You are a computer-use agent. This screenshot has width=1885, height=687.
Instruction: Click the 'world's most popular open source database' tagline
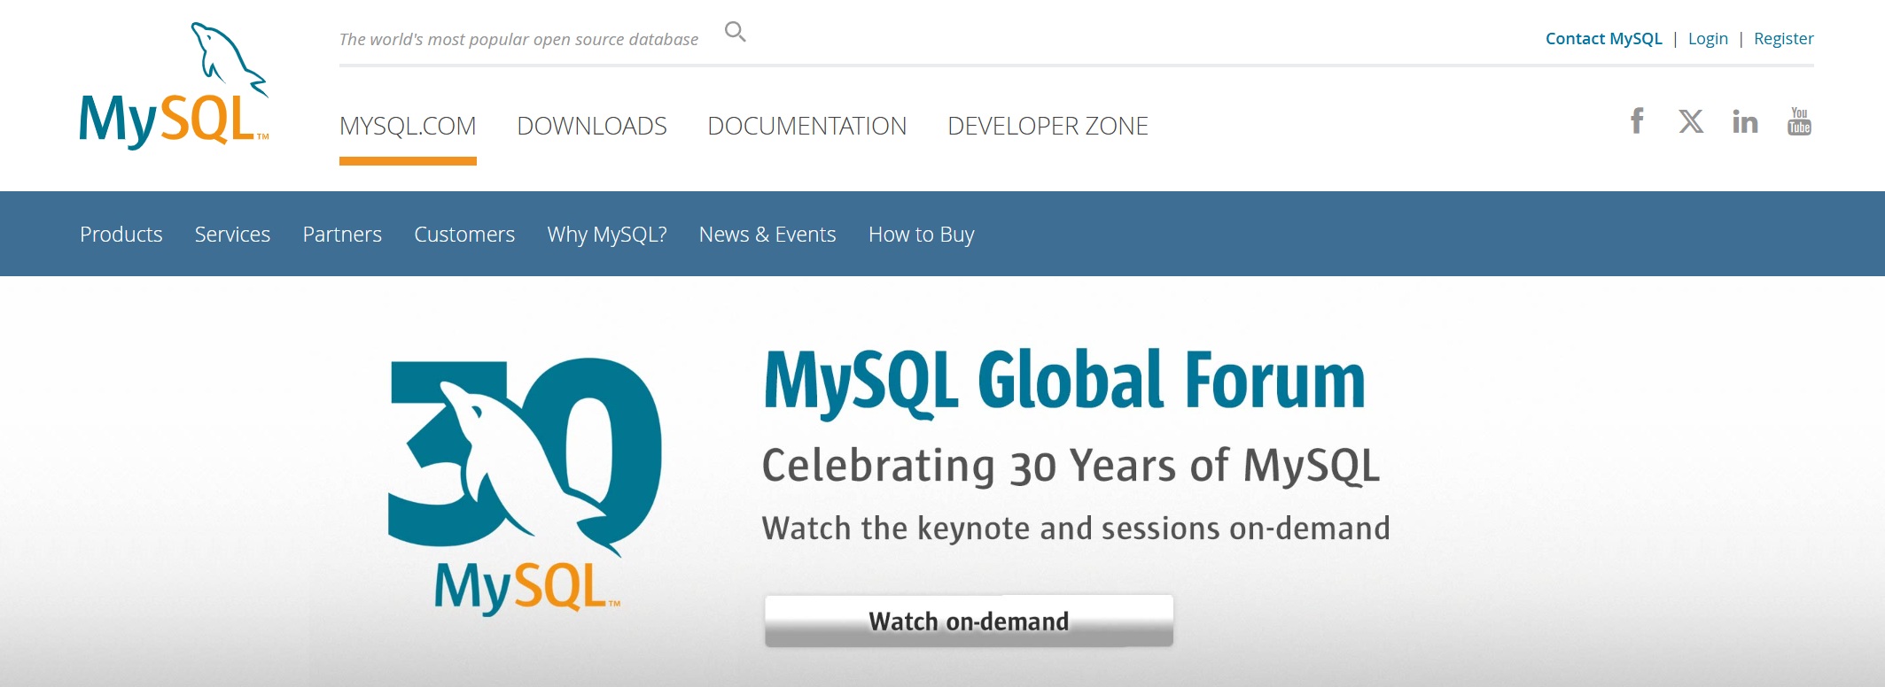coord(518,39)
